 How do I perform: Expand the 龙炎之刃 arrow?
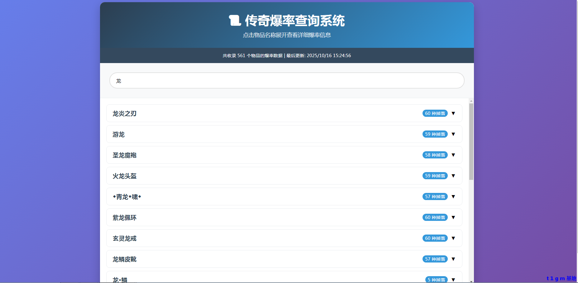tap(453, 113)
